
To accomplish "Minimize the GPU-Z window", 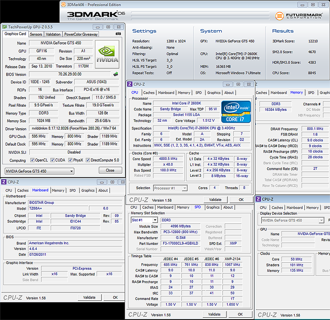I will tap(98, 27).
